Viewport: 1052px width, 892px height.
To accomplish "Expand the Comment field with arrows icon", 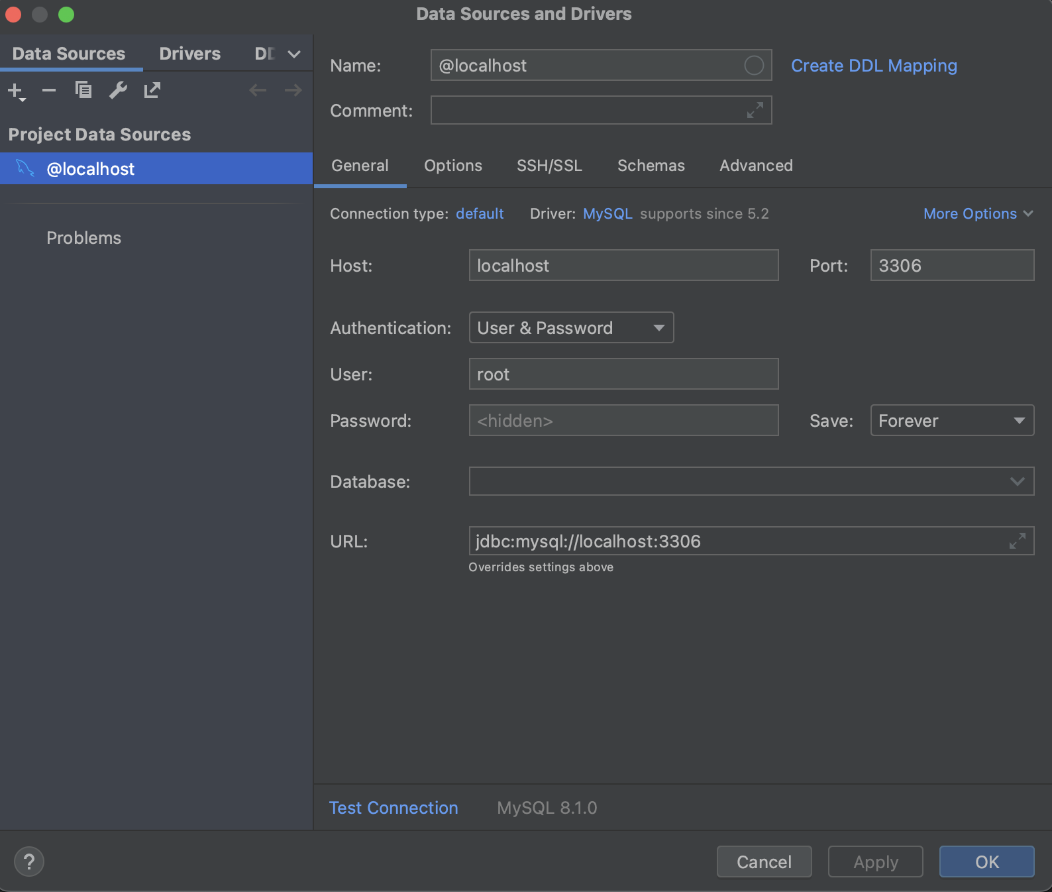I will pos(755,110).
